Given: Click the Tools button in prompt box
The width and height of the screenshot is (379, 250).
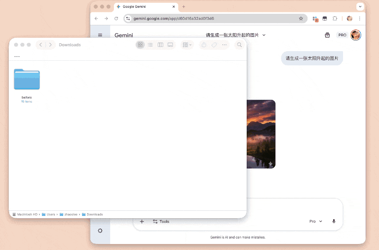Looking at the screenshot, I should 161,221.
